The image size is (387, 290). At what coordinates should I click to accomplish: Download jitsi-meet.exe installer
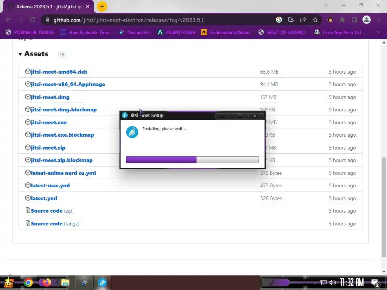coord(49,122)
